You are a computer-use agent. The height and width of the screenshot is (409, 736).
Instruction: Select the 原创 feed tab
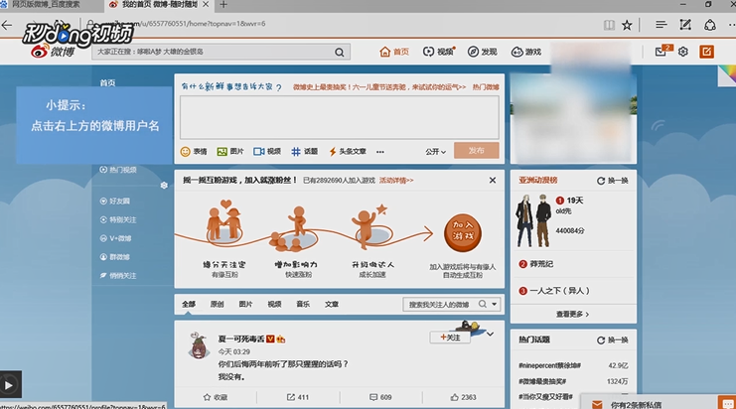(217, 305)
